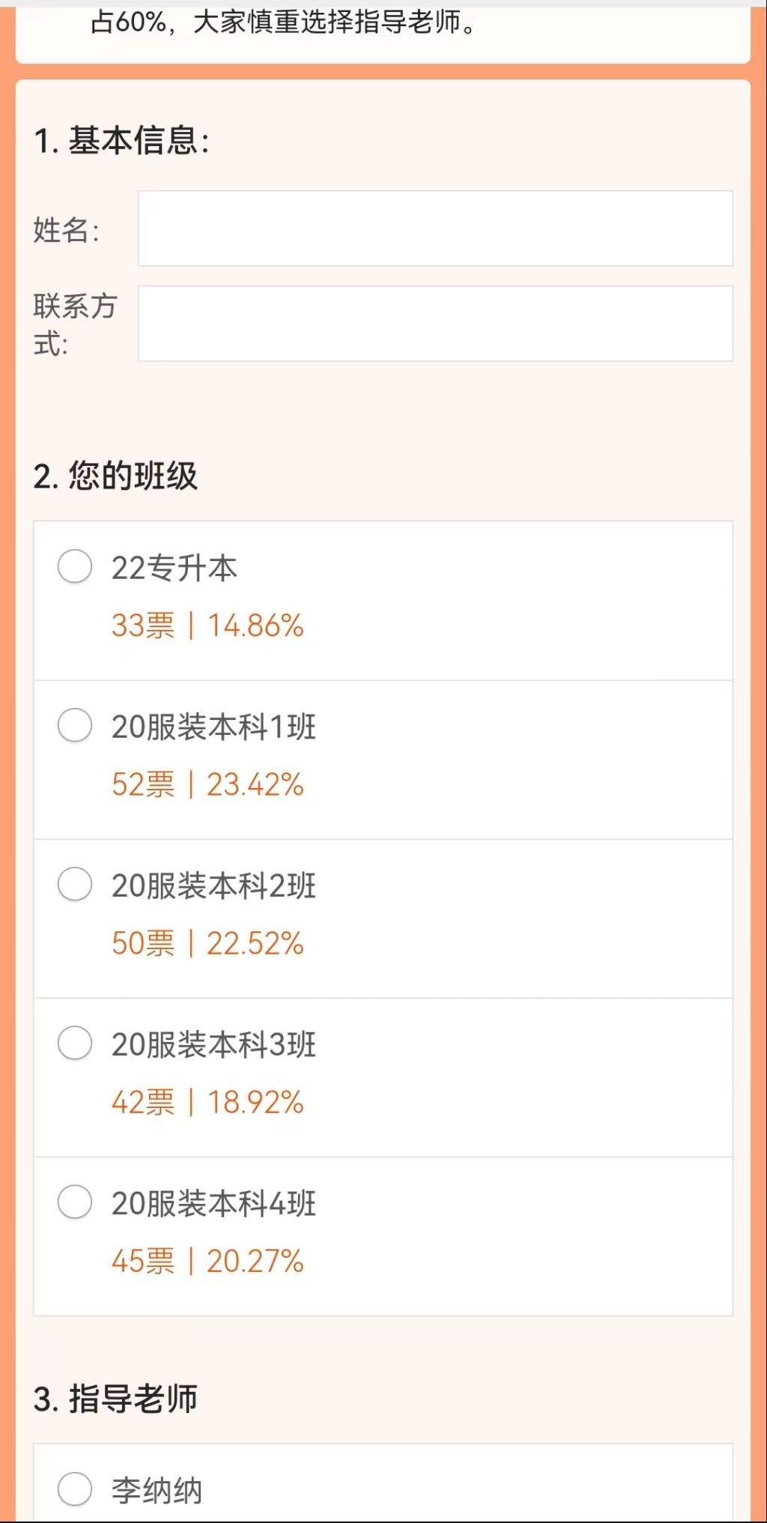Click the 45票 | 20.27% vote result
Screen dimensions: 767x1523
point(207,1261)
